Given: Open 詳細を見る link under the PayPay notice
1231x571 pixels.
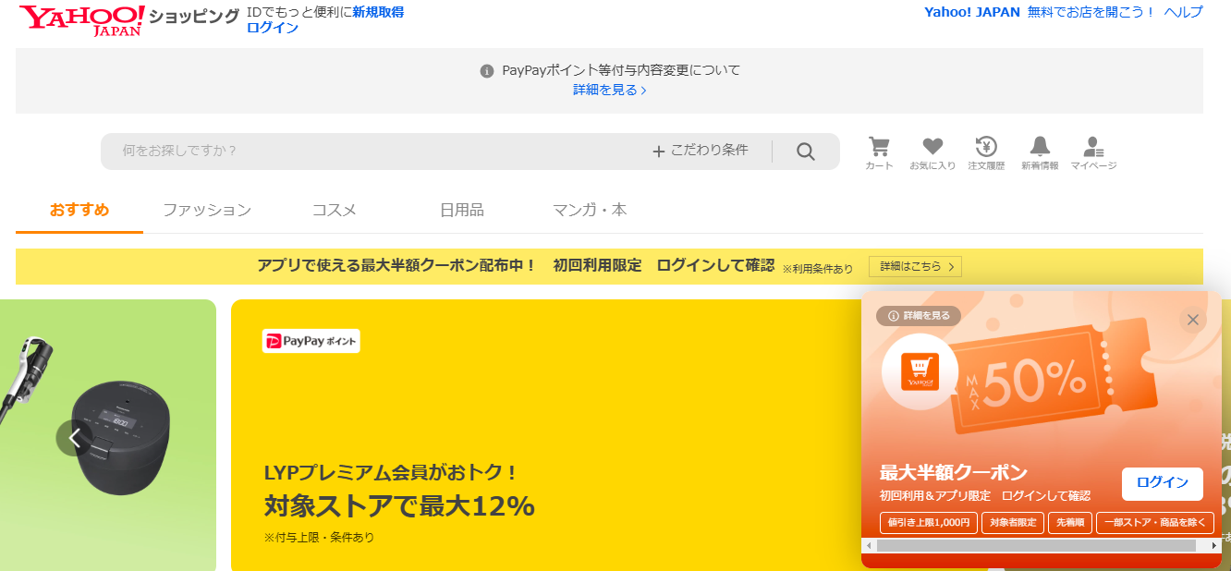Looking at the screenshot, I should coord(609,90).
